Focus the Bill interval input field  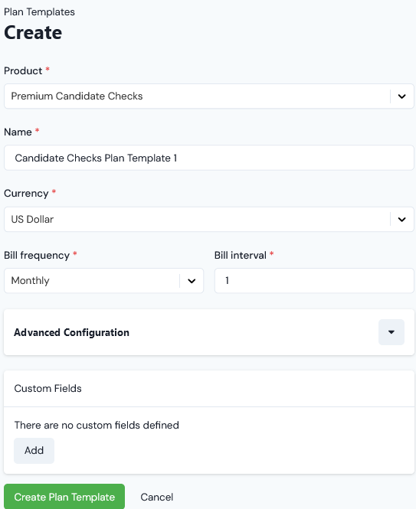(x=314, y=281)
